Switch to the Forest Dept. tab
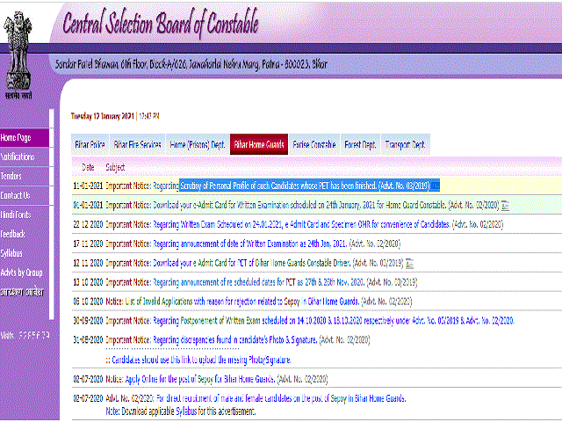562x422 pixels. tap(360, 144)
